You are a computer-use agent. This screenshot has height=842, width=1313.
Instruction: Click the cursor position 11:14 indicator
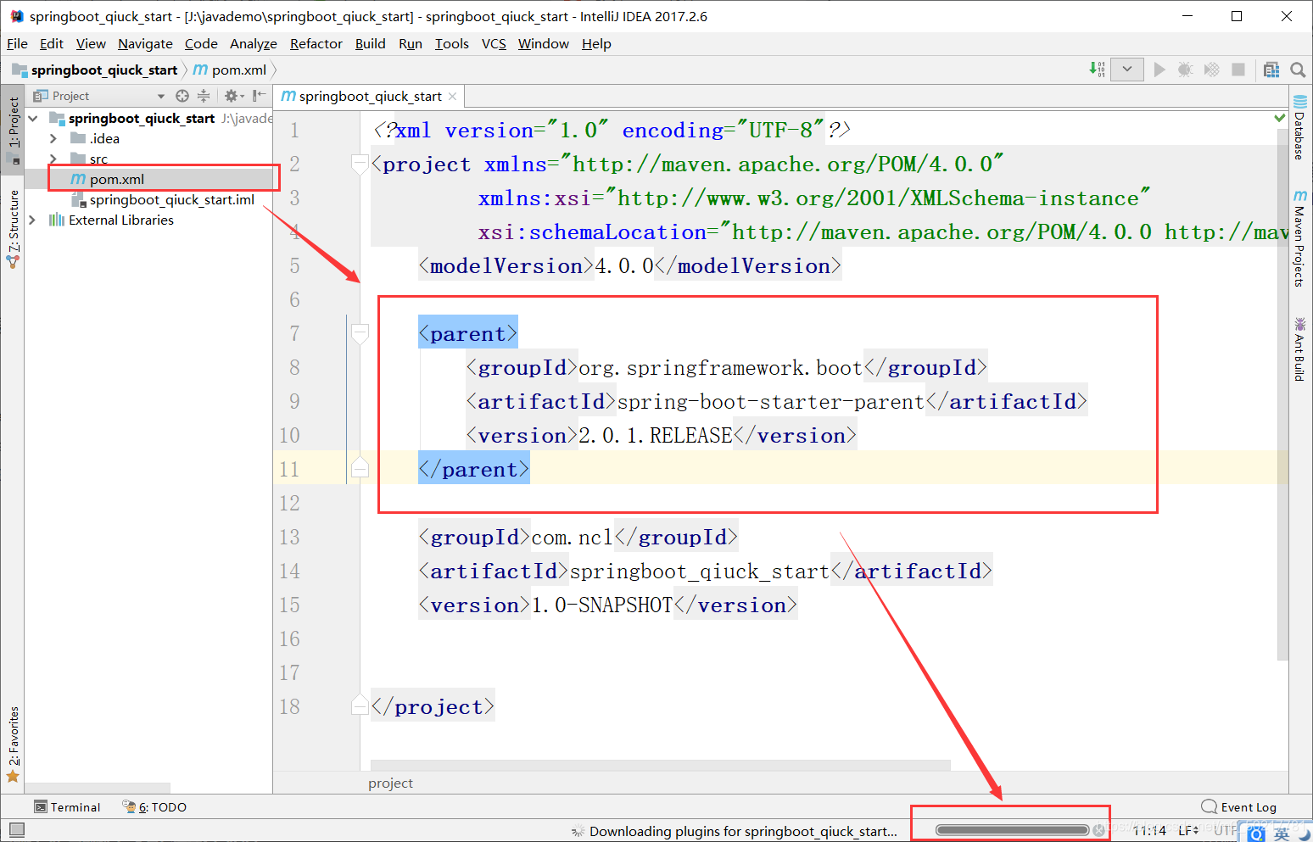pyautogui.click(x=1149, y=830)
